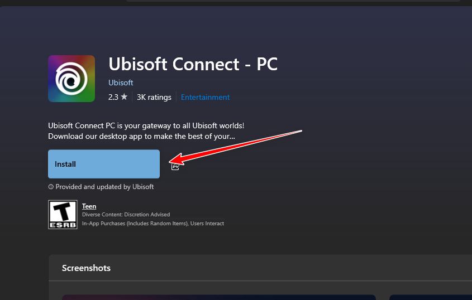Screen dimensions: 472x300
Task: Click the underlined Teen rating link
Action: [x=89, y=206]
